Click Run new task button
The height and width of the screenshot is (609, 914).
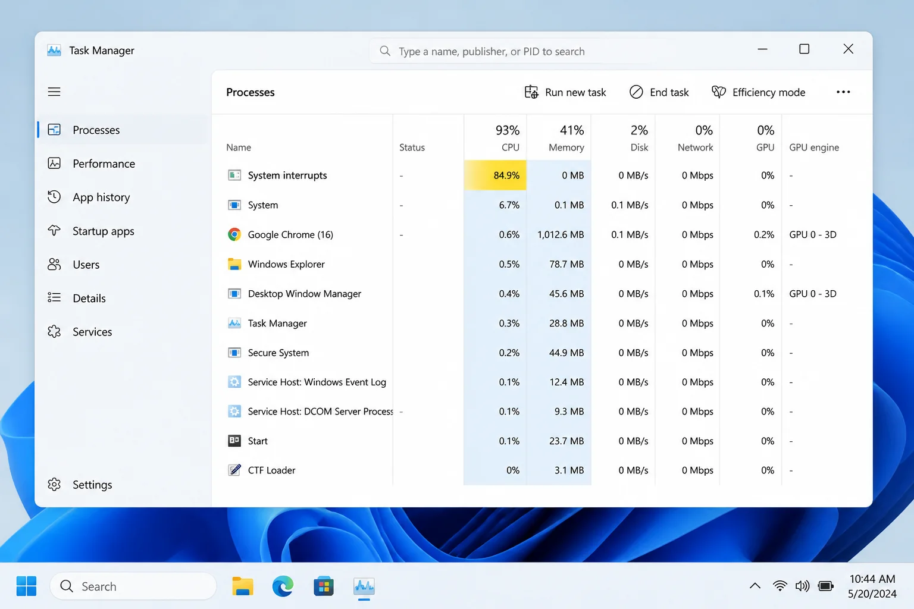click(565, 92)
